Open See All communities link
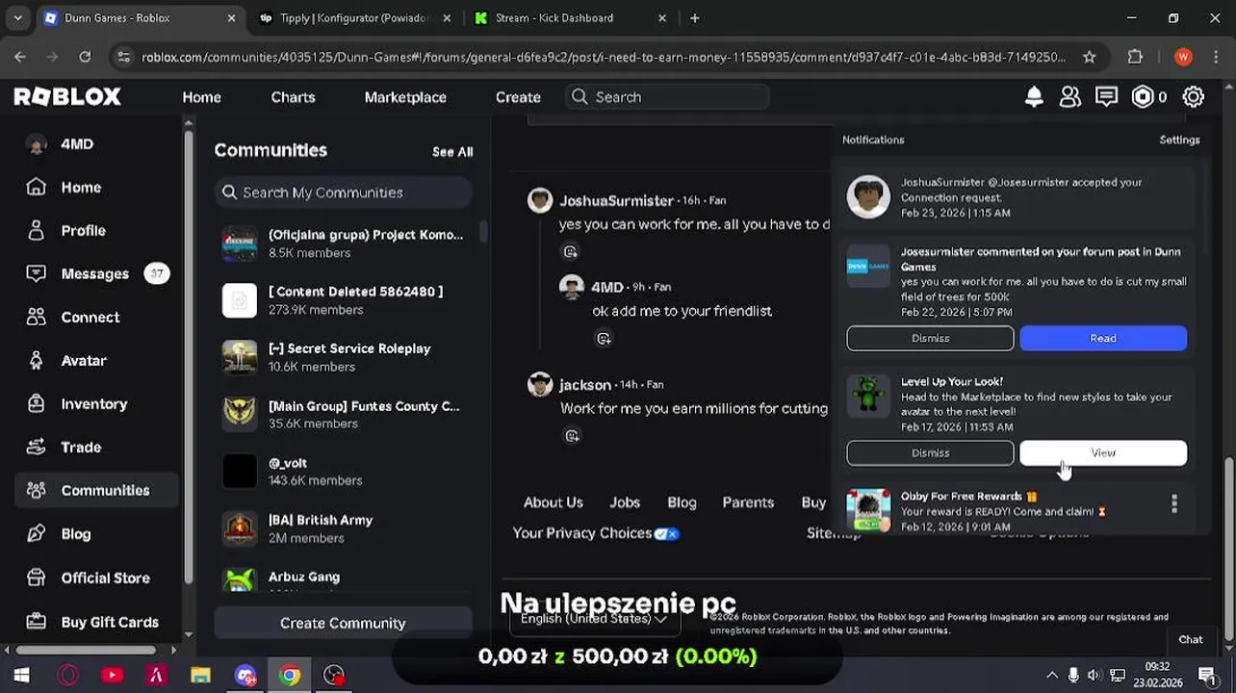This screenshot has height=693, width=1236. (x=452, y=152)
